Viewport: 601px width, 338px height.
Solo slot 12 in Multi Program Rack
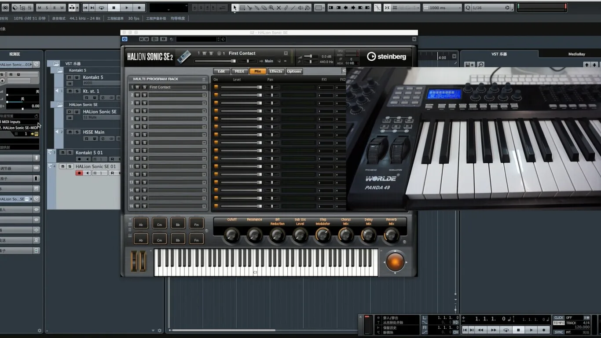(x=144, y=174)
